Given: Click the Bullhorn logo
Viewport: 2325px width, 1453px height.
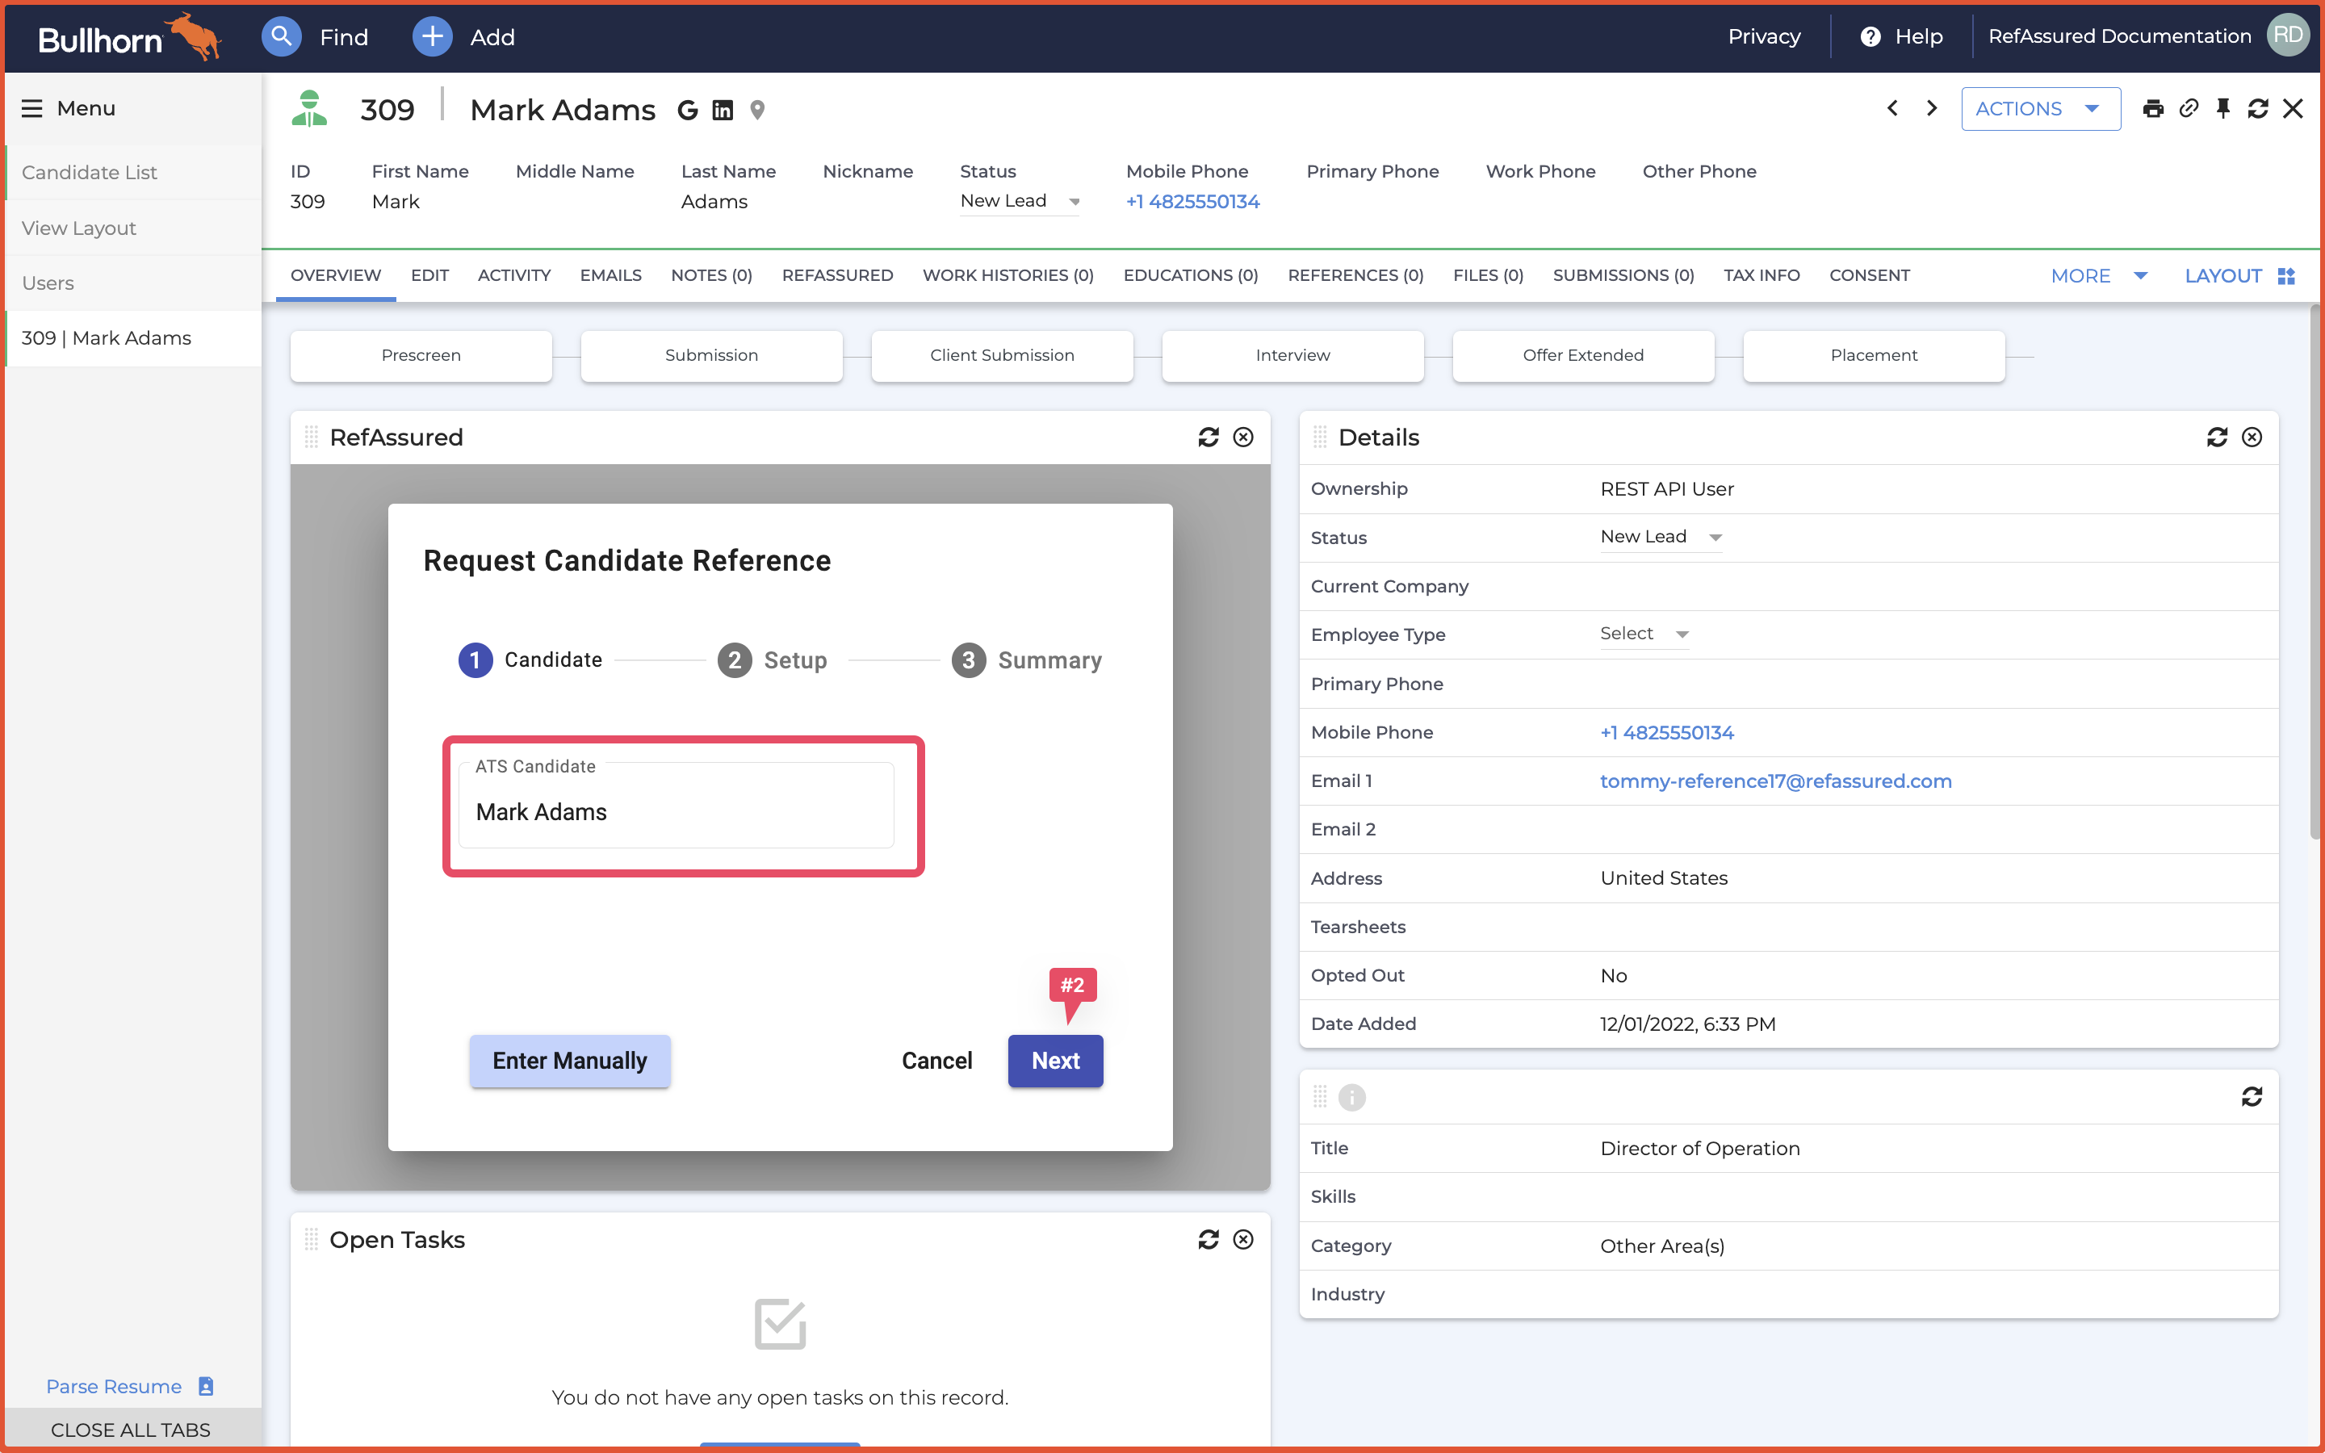Looking at the screenshot, I should [x=130, y=36].
